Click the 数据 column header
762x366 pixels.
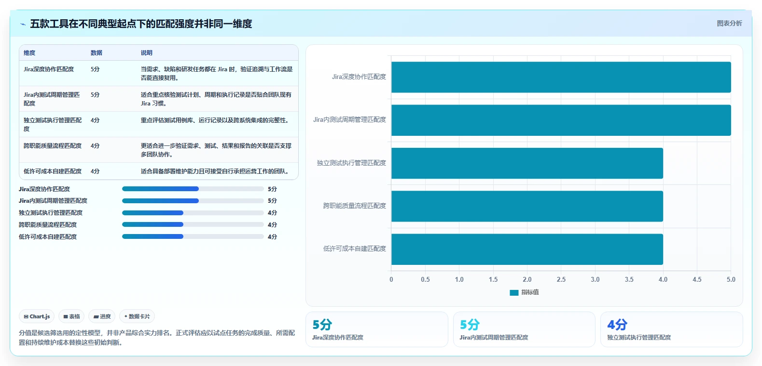(x=97, y=53)
